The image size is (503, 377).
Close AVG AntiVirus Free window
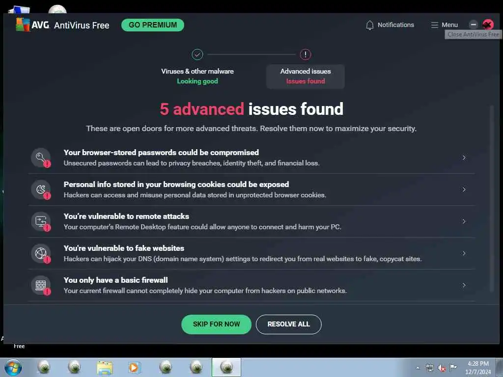(488, 25)
